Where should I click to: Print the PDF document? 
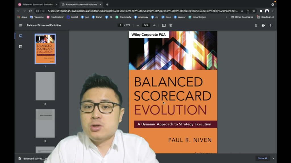point(263,25)
